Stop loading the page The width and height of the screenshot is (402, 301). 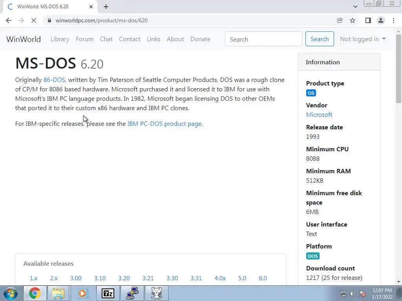pyautogui.click(x=34, y=20)
